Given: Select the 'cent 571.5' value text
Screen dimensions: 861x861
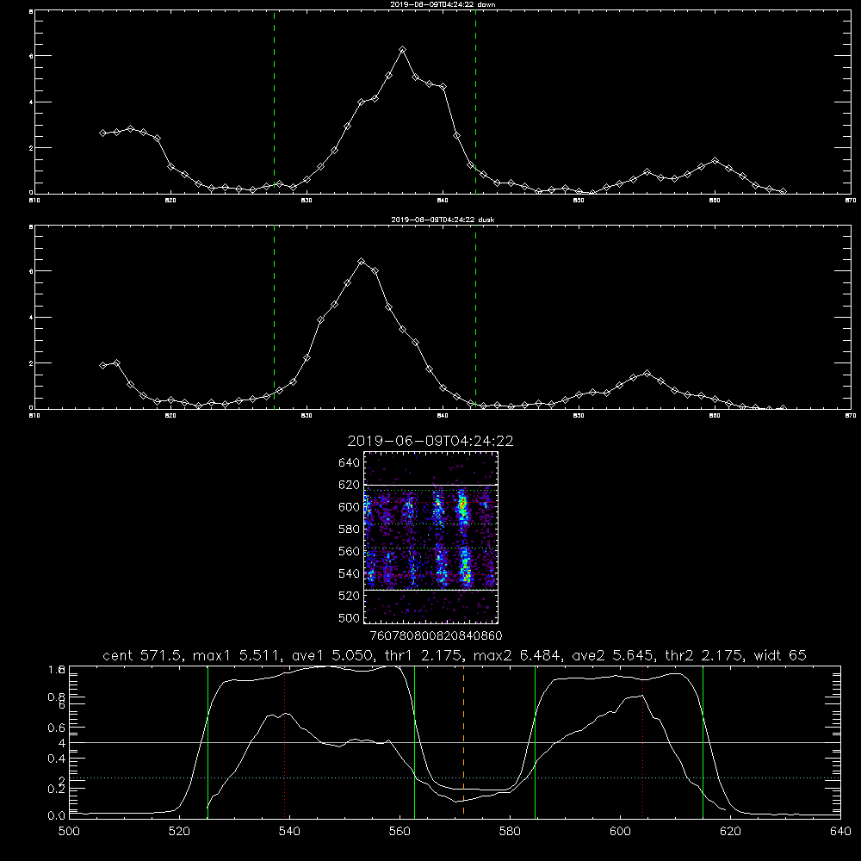Looking at the screenshot, I should [x=146, y=655].
